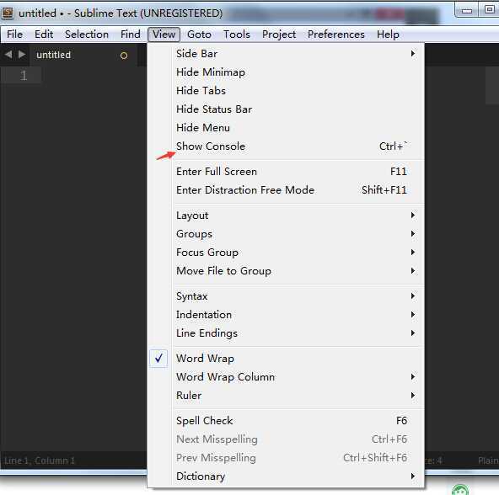Open the Help menu
The image size is (499, 495).
pyautogui.click(x=388, y=34)
